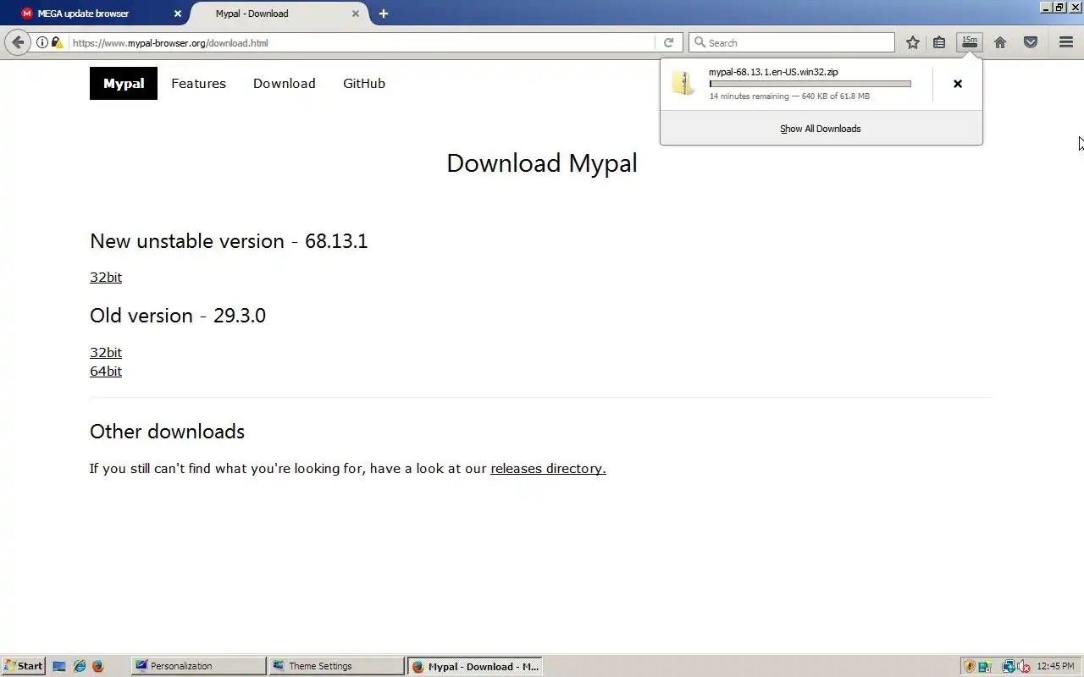Open the hamburger menu
The height and width of the screenshot is (677, 1084).
coord(1066,42)
